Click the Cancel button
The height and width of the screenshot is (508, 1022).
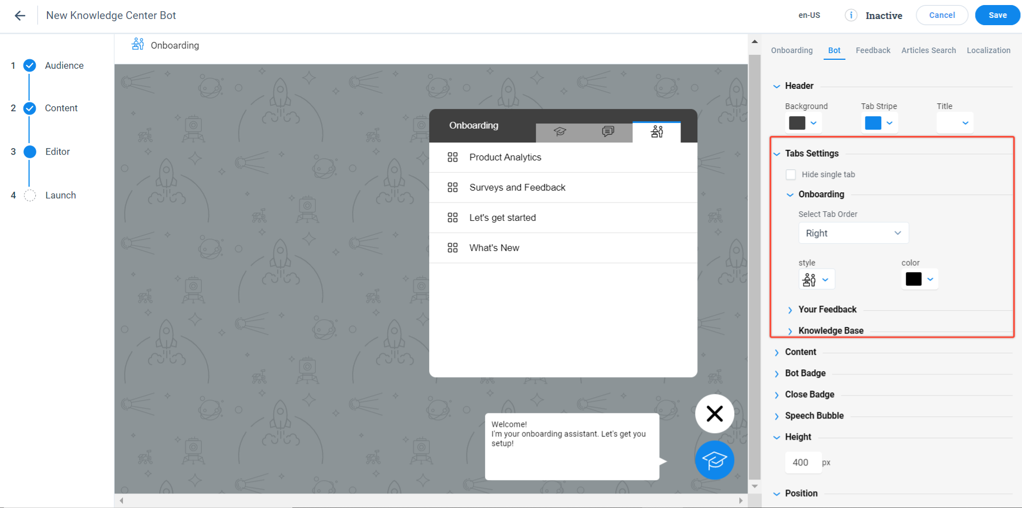[942, 15]
